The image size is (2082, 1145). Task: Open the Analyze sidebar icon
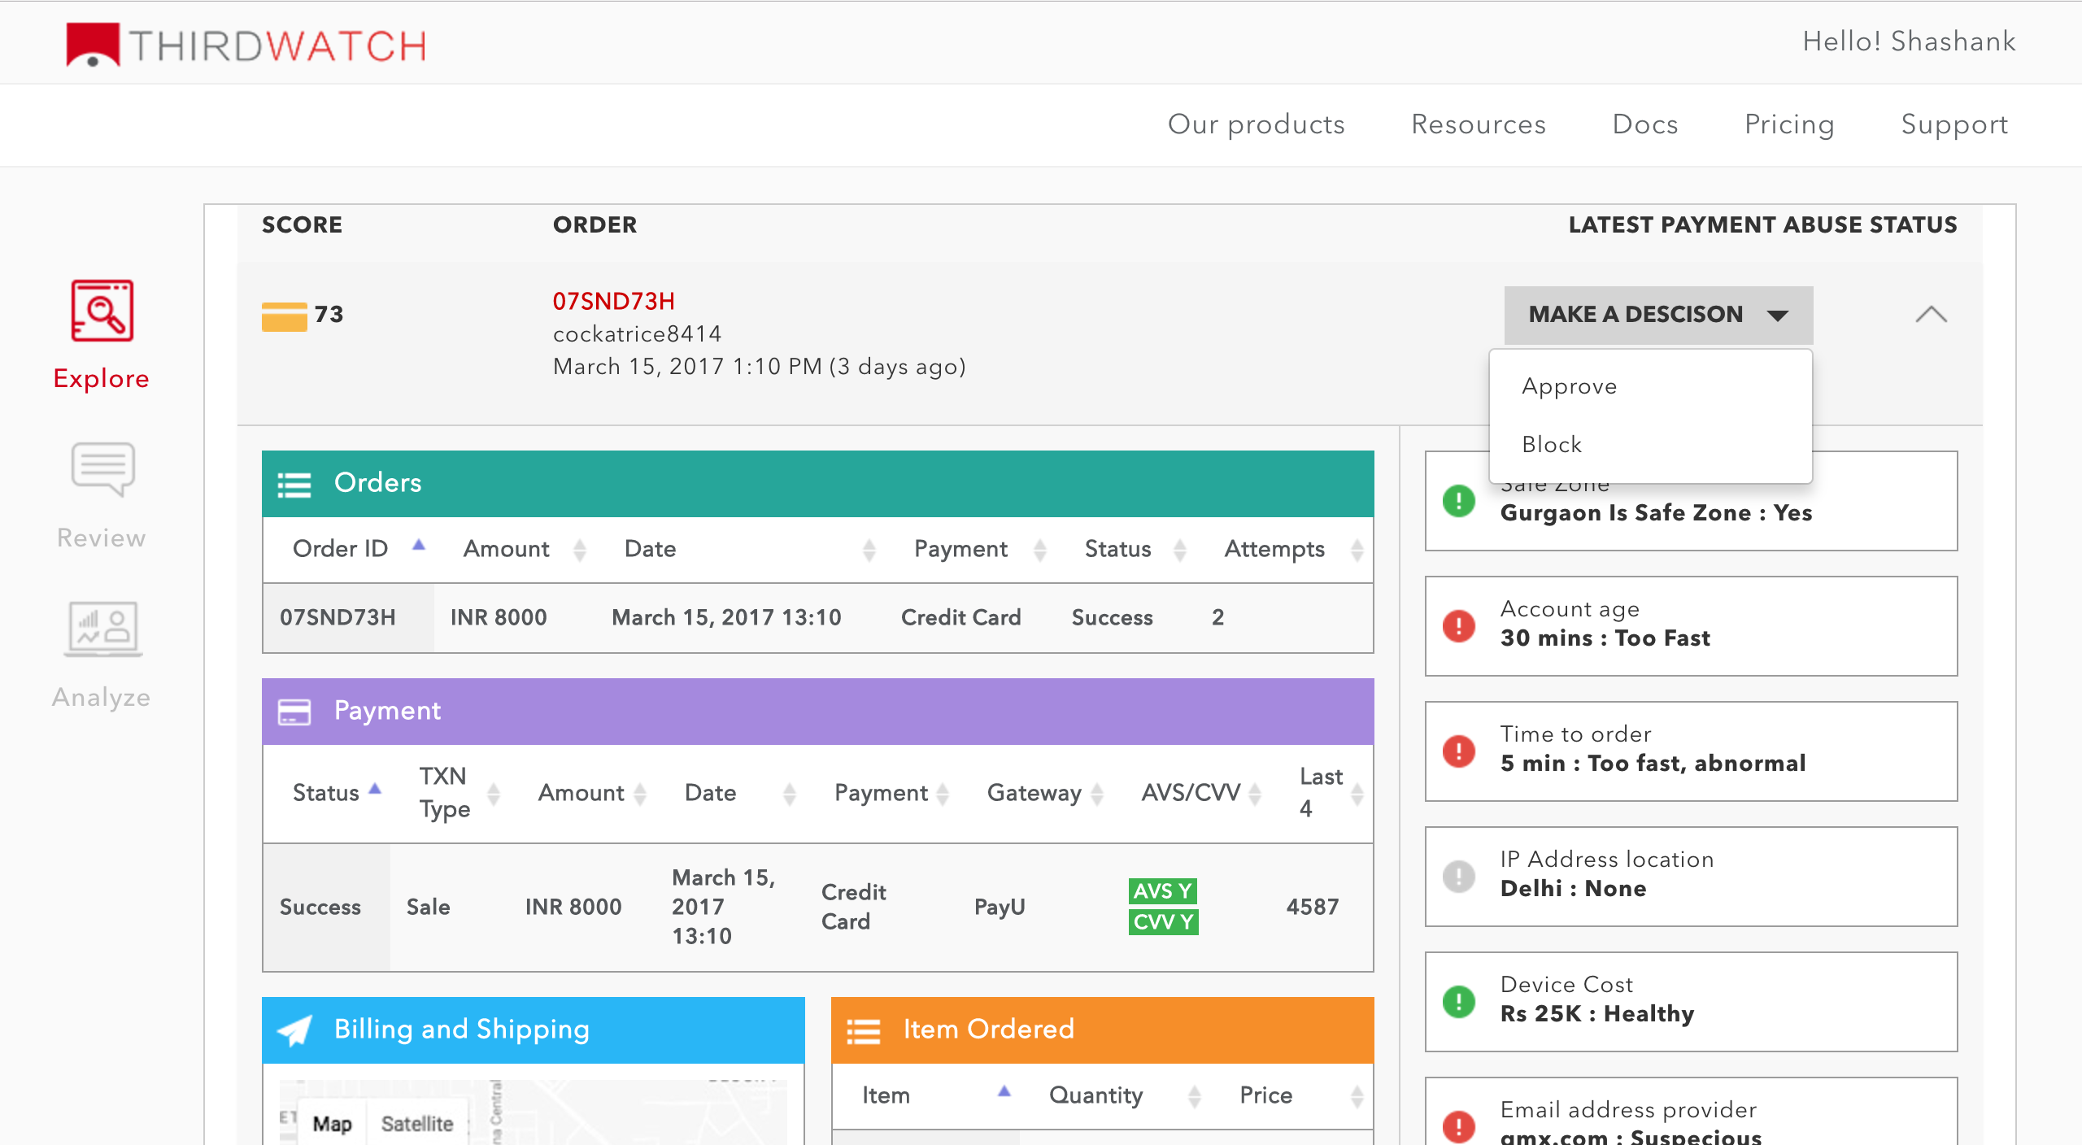point(102,628)
